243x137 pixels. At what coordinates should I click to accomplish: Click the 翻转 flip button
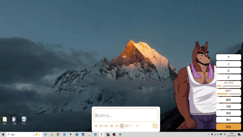tap(228, 100)
